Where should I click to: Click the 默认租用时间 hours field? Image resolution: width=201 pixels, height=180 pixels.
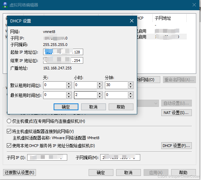[86, 85]
